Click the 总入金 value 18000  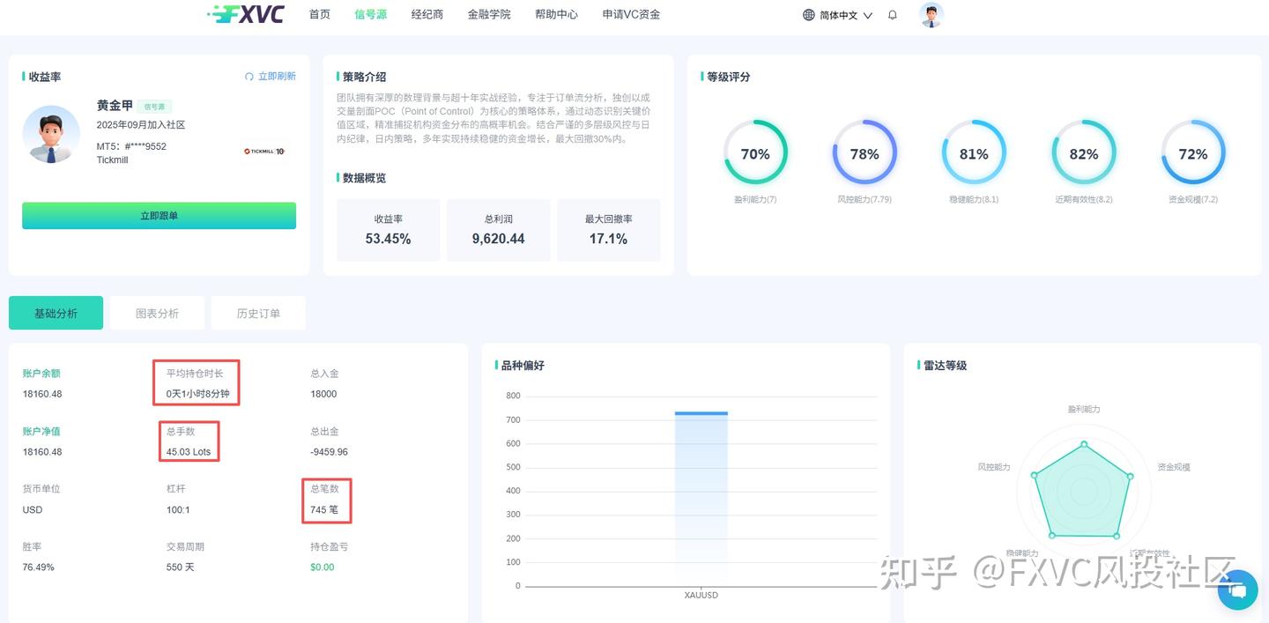point(323,394)
